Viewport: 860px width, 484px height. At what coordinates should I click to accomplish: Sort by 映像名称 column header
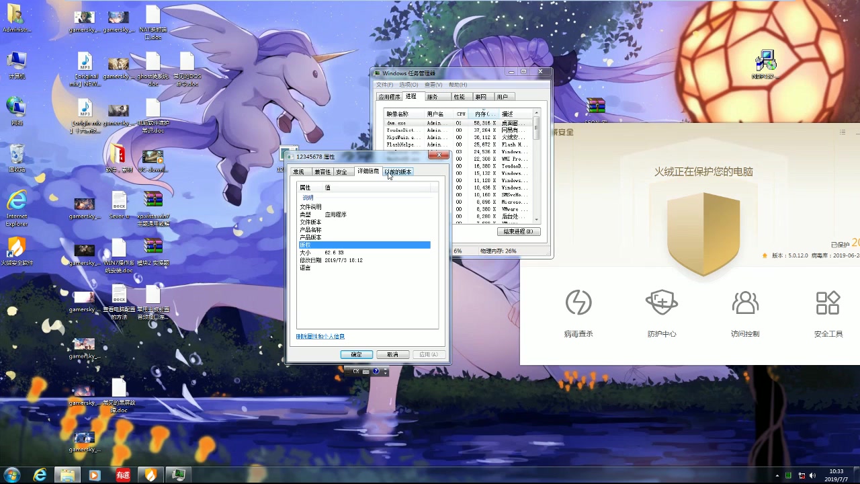pos(404,114)
